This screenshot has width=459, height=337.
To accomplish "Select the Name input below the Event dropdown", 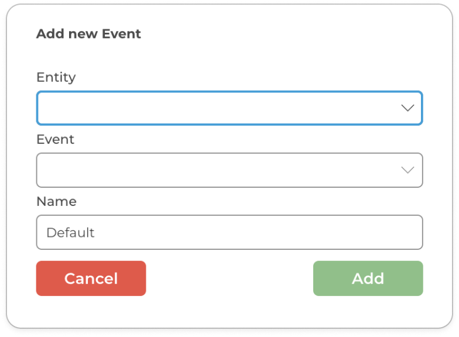I will click(229, 232).
